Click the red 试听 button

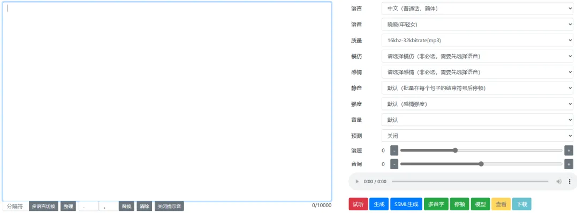click(358, 204)
